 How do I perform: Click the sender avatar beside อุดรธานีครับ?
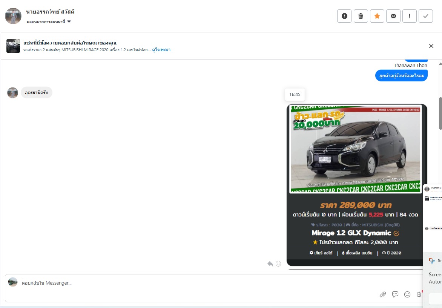point(13,93)
